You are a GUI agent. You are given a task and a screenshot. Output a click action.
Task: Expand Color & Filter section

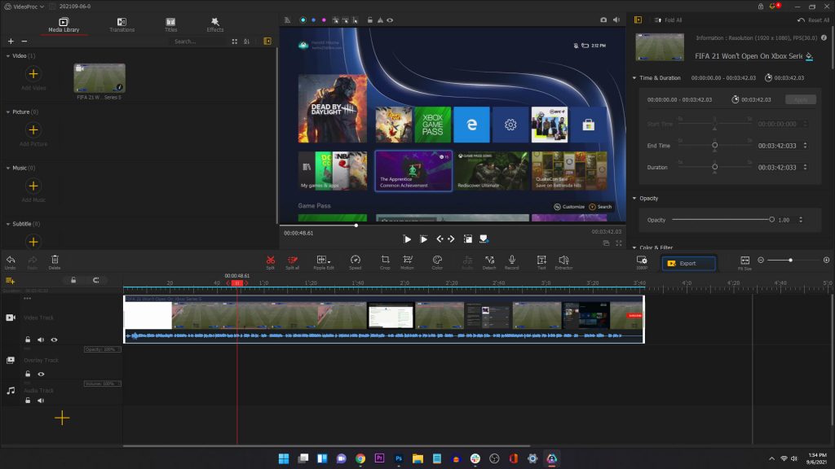(634, 248)
